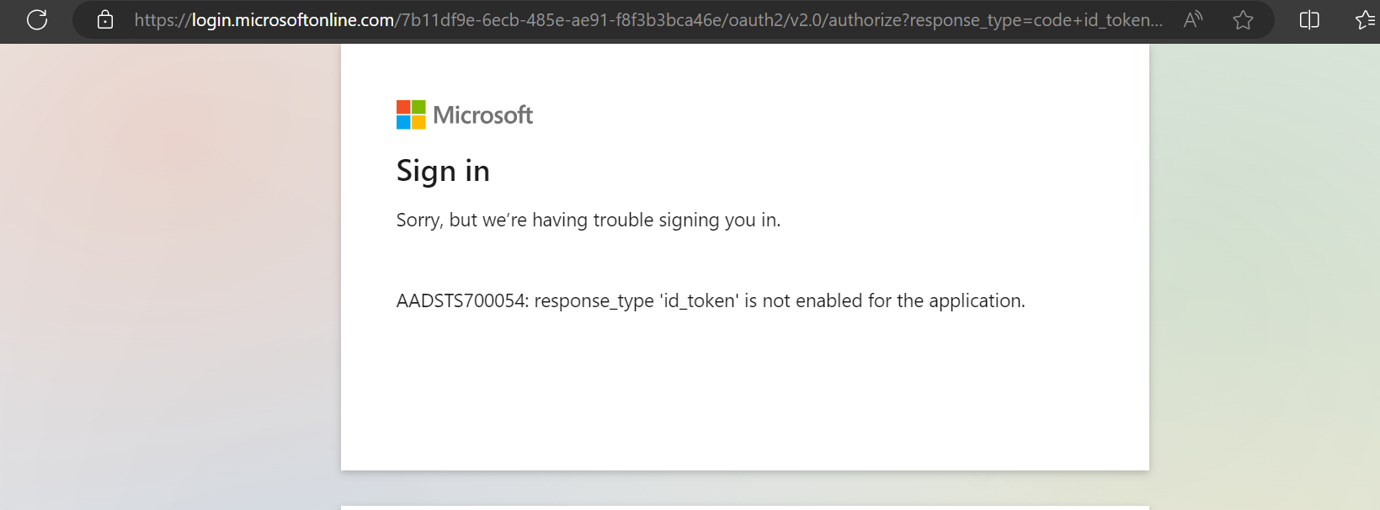This screenshot has height=510, width=1380.
Task: Select the trouble signing in message
Action: coord(587,220)
